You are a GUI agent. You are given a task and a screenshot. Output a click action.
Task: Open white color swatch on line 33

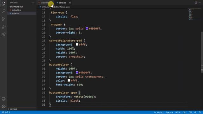pyautogui.click(x=69, y=80)
